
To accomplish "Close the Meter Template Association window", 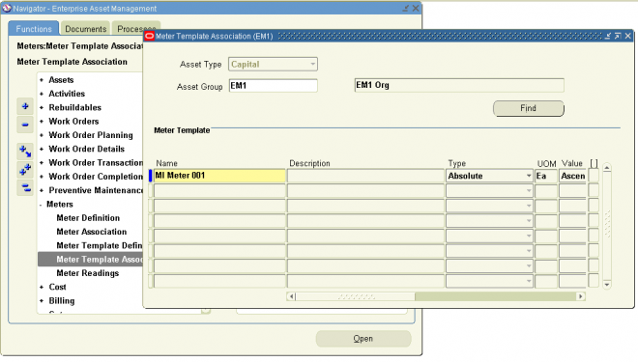I will pos(627,36).
